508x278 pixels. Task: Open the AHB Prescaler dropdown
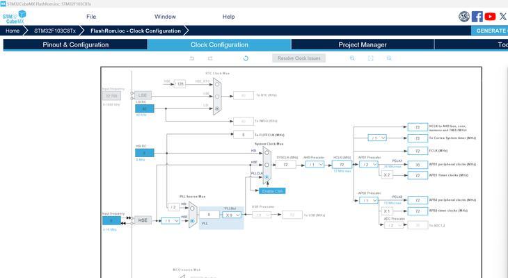(x=315, y=165)
